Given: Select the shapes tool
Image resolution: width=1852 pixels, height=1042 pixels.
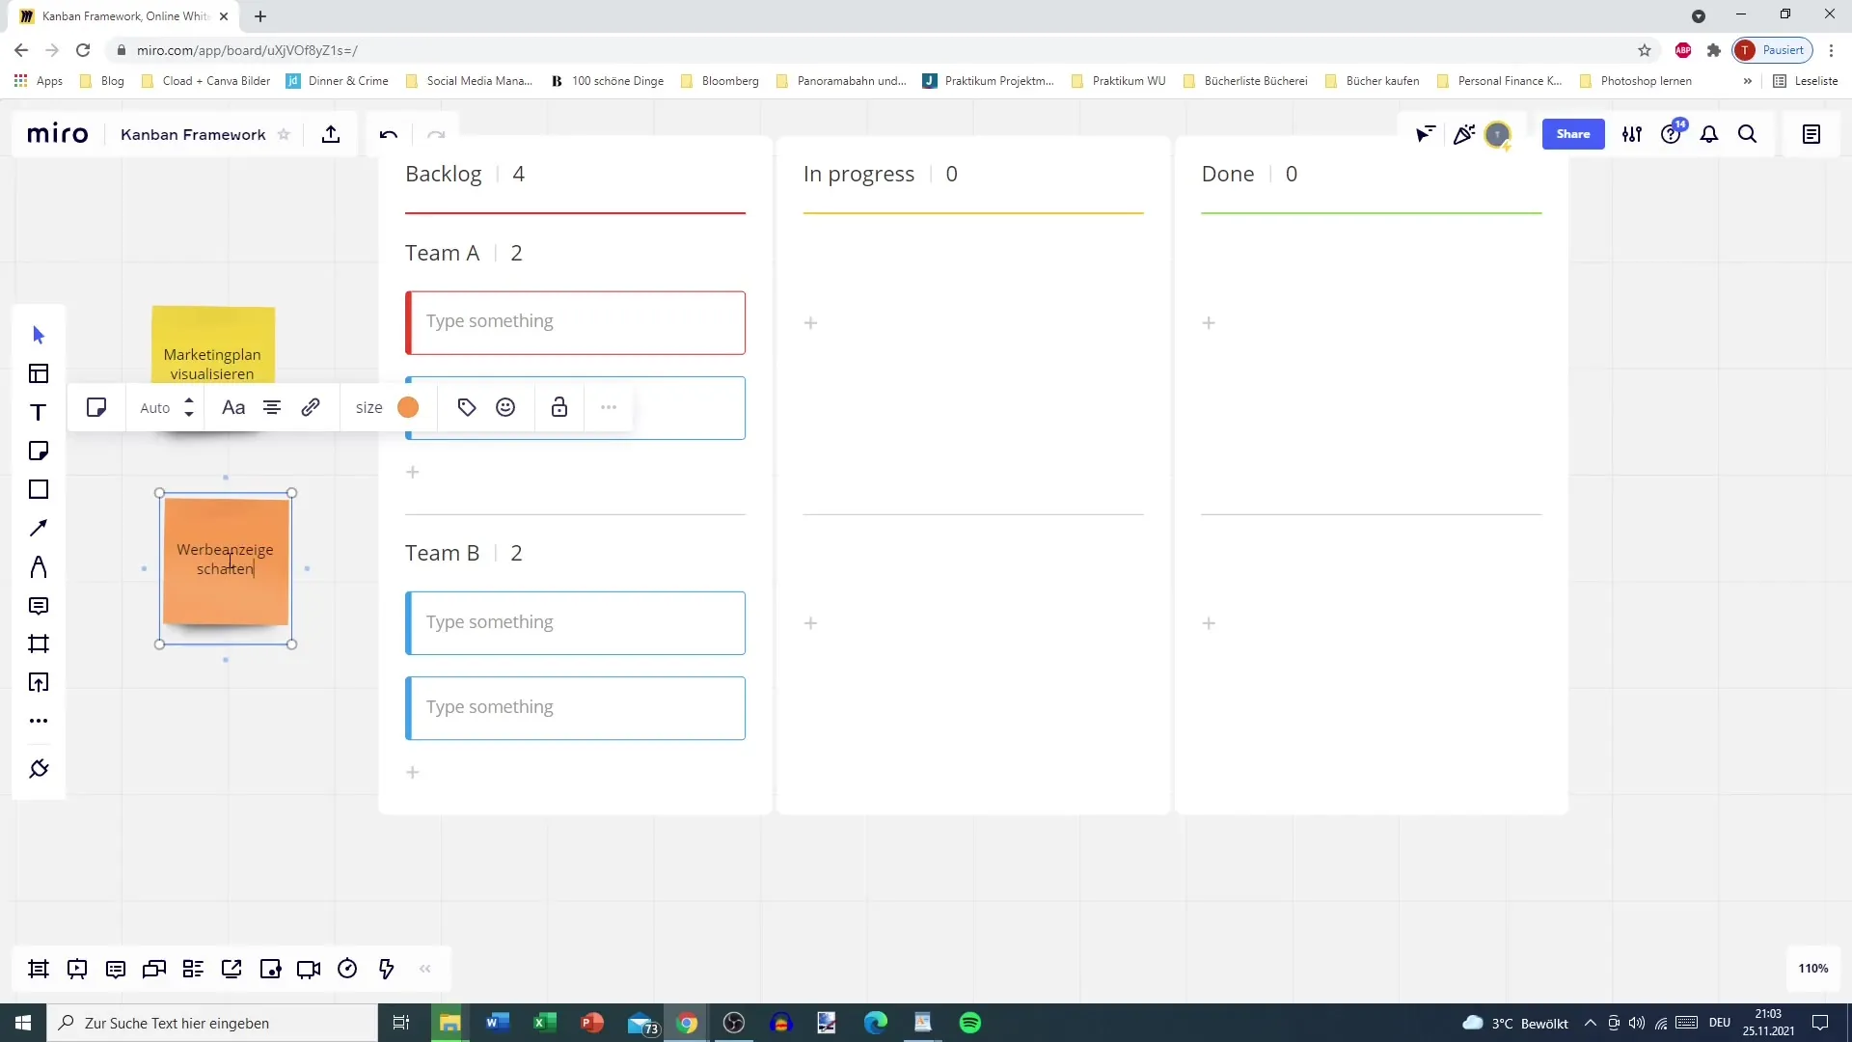Looking at the screenshot, I should pyautogui.click(x=39, y=490).
